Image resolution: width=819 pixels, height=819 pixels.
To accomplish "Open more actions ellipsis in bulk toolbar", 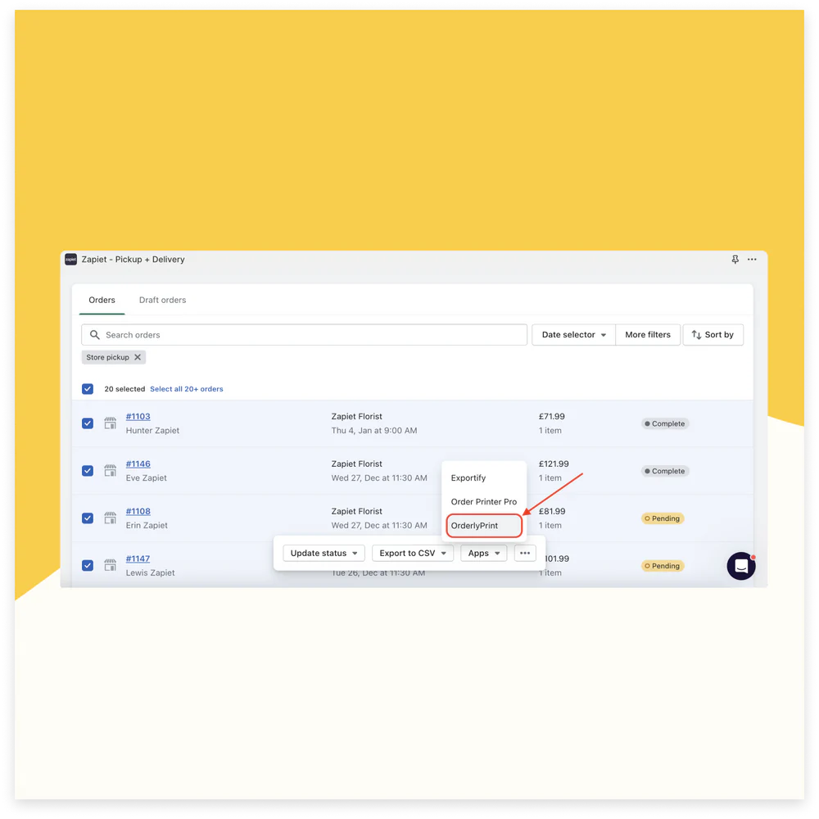I will pos(525,553).
